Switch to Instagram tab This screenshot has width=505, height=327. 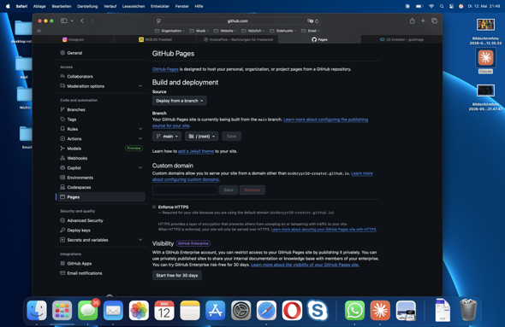pyautogui.click(x=74, y=39)
